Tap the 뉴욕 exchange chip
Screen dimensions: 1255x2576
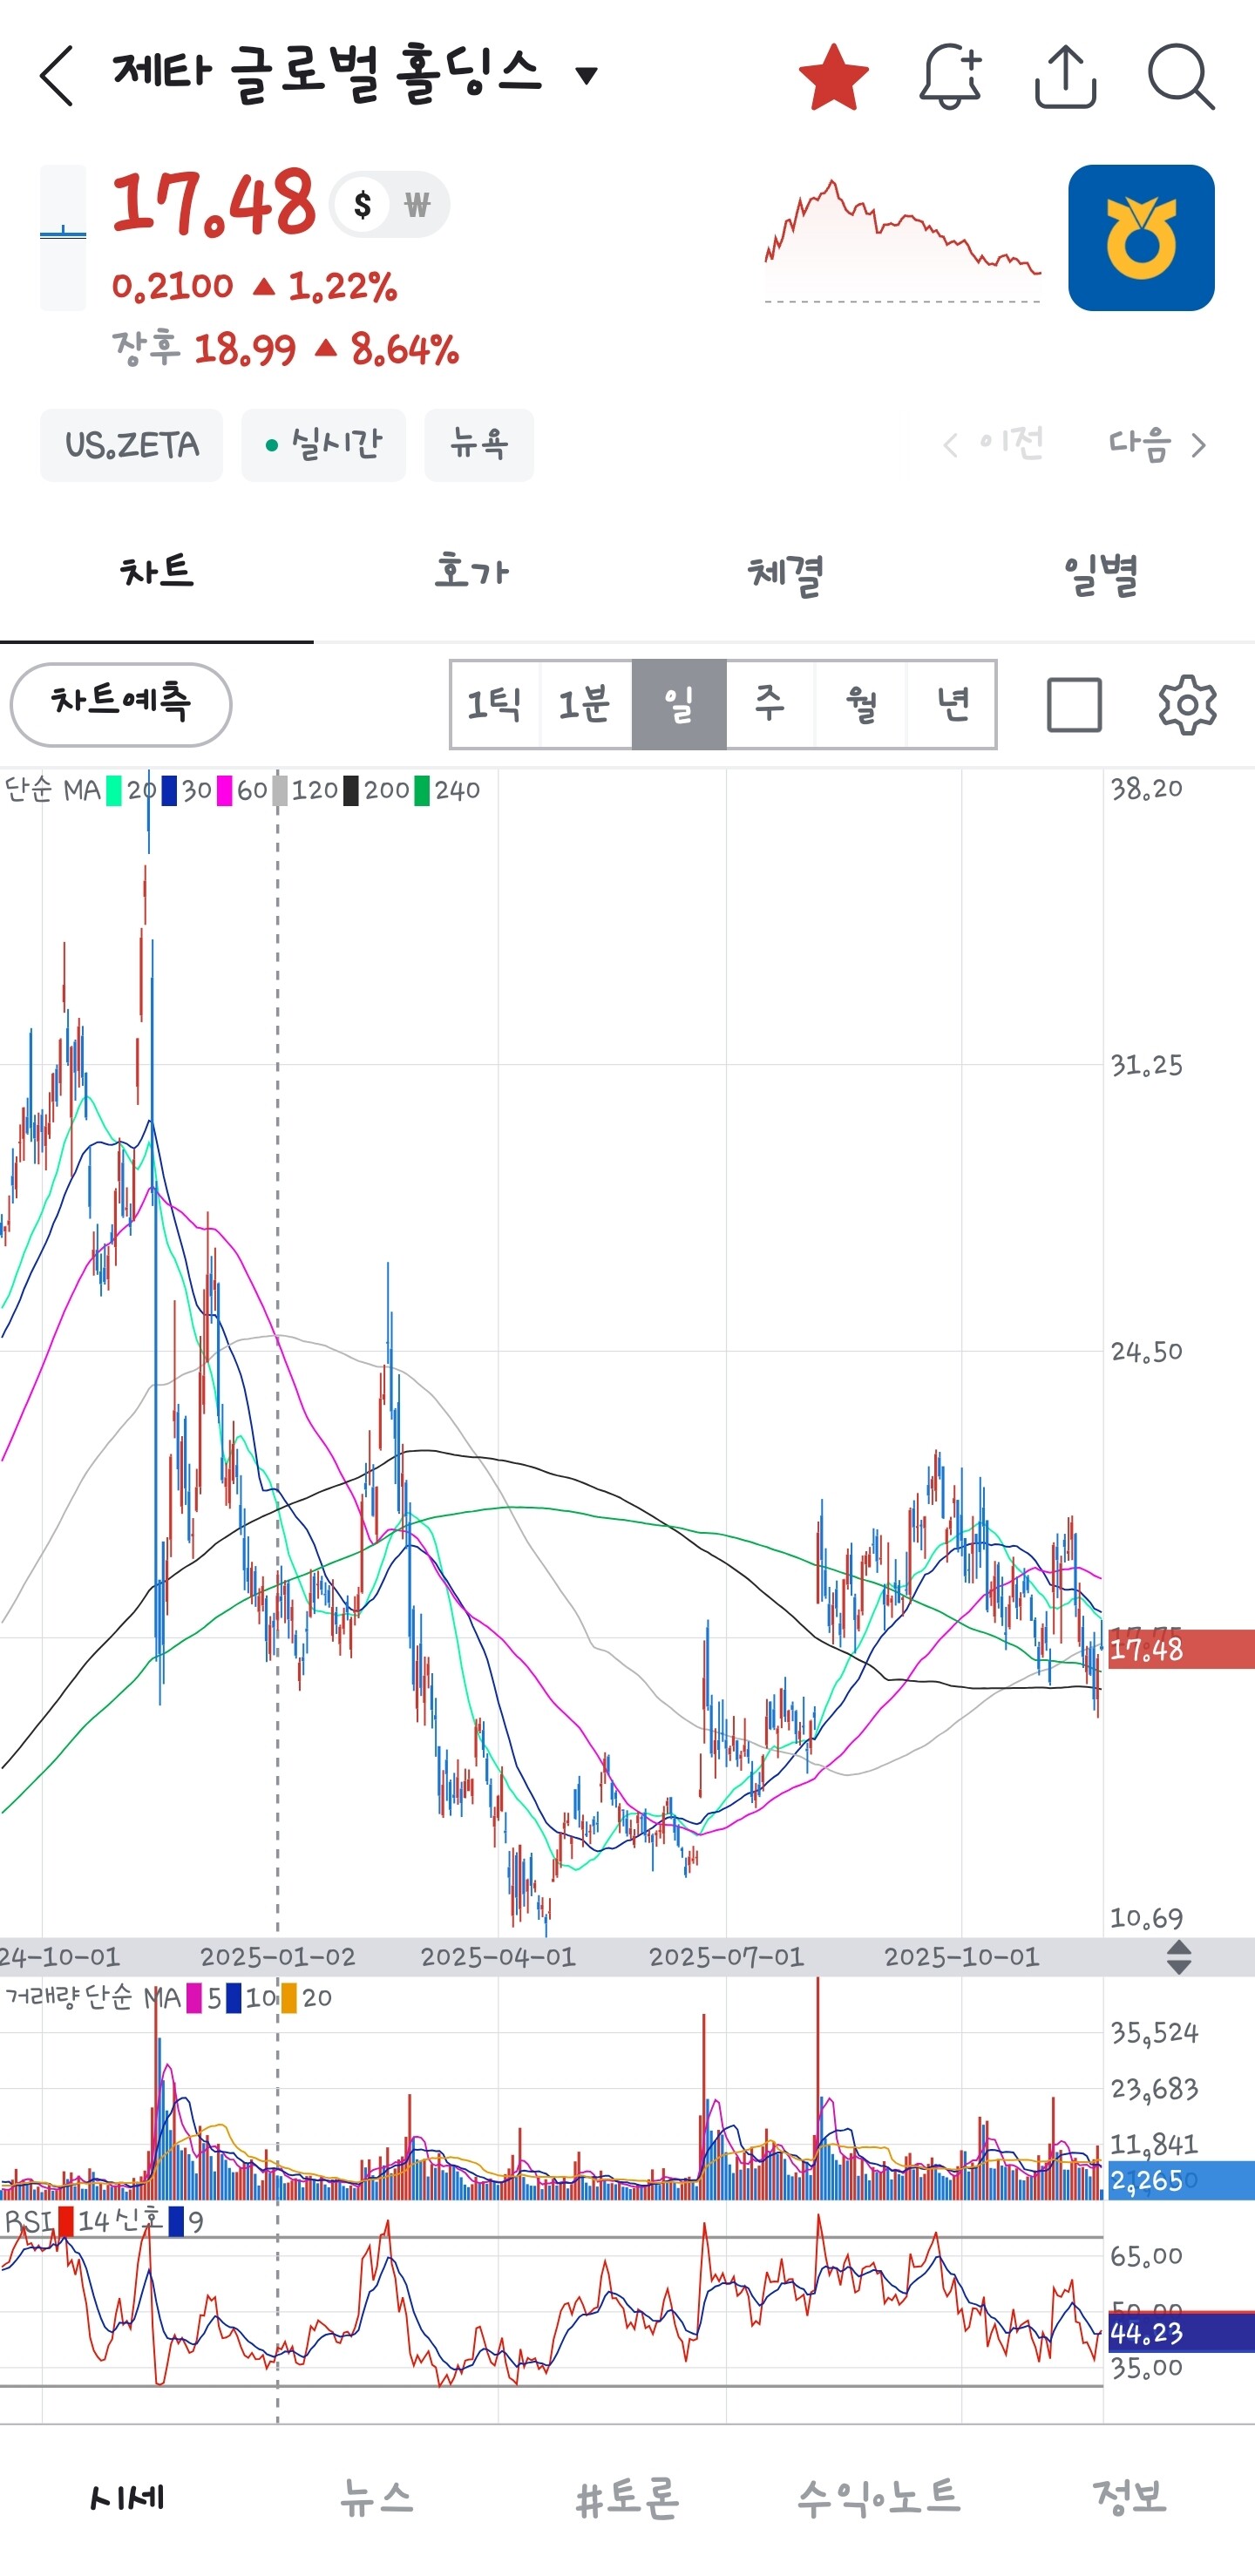479,445
